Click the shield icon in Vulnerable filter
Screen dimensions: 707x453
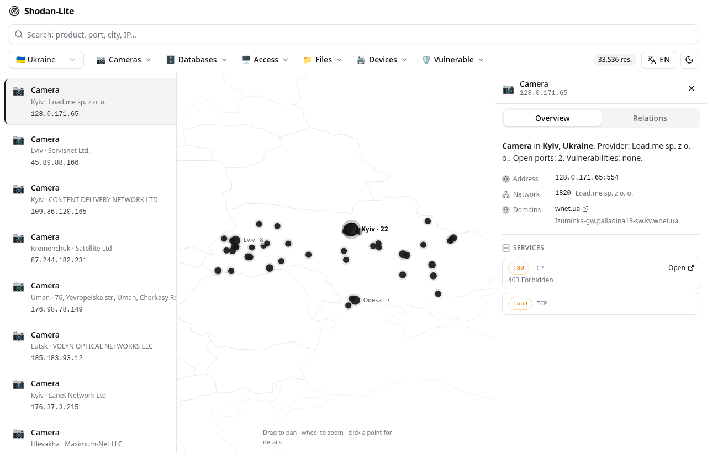tap(426, 60)
